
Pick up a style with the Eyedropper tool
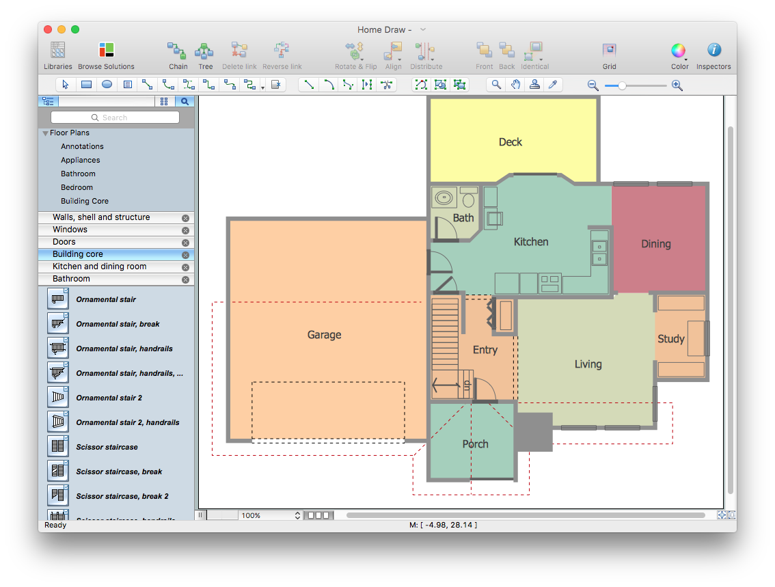pyautogui.click(x=554, y=84)
